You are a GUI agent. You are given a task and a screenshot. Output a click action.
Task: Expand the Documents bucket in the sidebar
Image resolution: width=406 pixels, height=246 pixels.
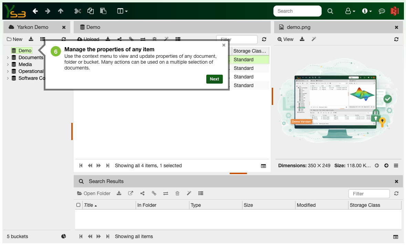[x=8, y=57]
